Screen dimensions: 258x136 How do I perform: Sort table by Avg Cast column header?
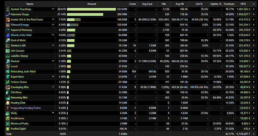pos(147,4)
